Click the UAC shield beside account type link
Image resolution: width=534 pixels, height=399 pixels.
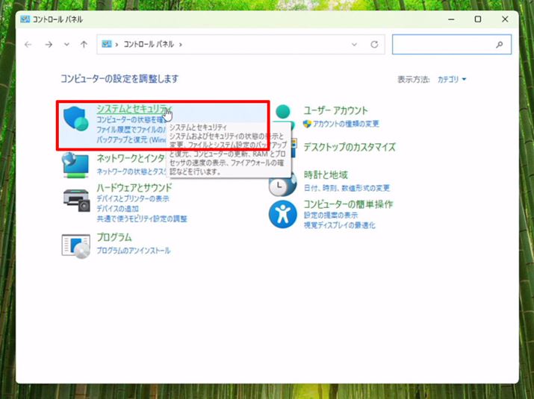tap(307, 124)
